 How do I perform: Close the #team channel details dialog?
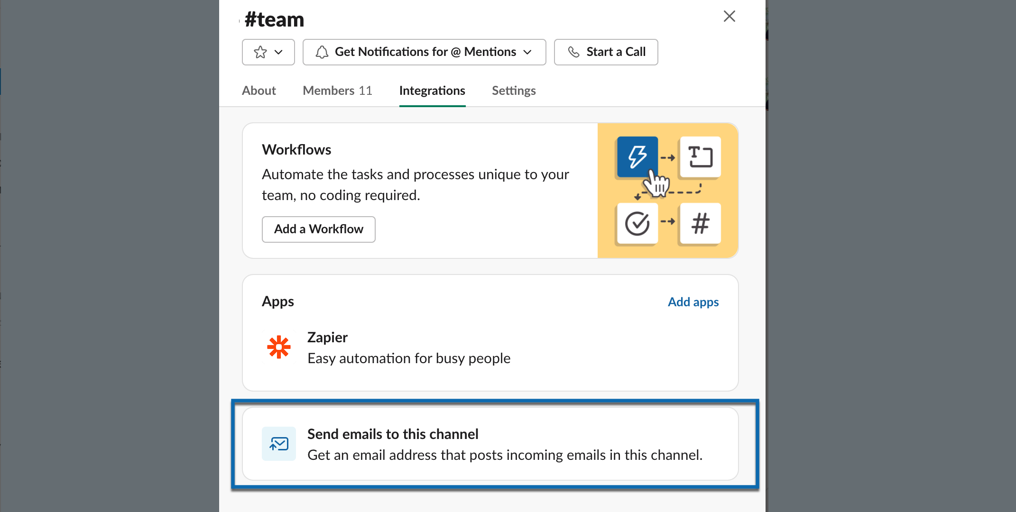tap(729, 17)
